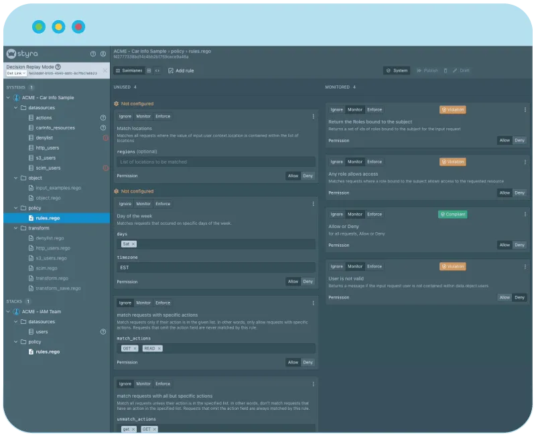Image resolution: width=536 pixels, height=436 pixels.
Task: Select the Swimlanes view tab
Action: [x=127, y=70]
